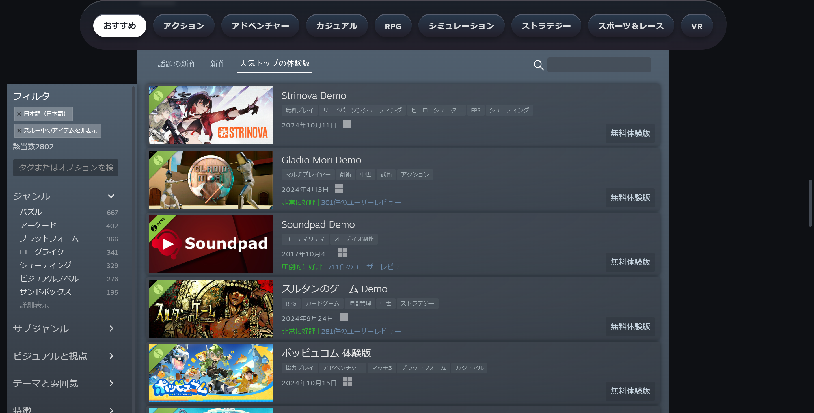Click the search magnifier icon
The width and height of the screenshot is (814, 413).
(x=538, y=65)
